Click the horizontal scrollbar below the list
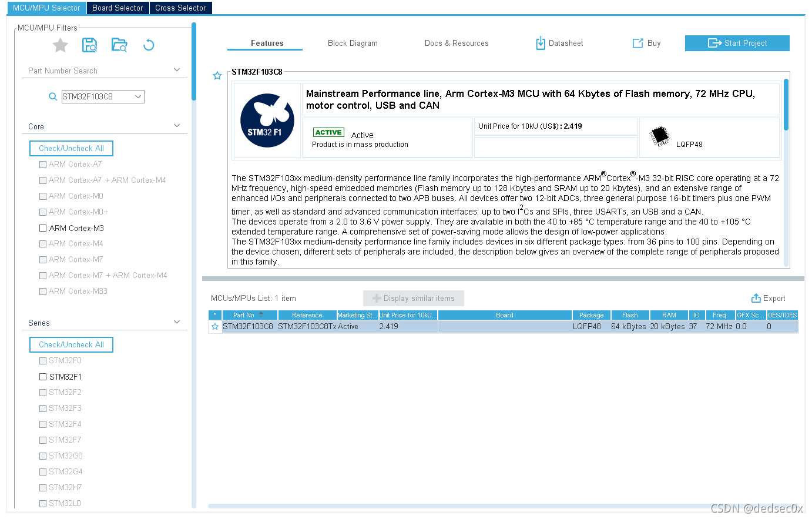This screenshot has height=519, width=812. pyautogui.click(x=503, y=505)
